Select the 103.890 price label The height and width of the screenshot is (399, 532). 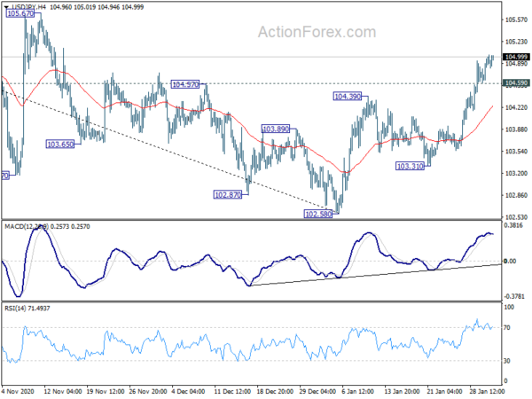276,129
